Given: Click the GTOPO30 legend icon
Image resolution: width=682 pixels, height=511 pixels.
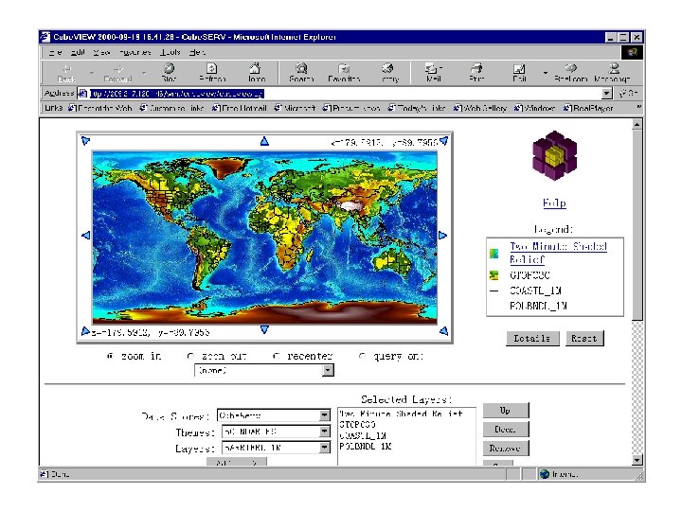Looking at the screenshot, I should pyautogui.click(x=494, y=275).
